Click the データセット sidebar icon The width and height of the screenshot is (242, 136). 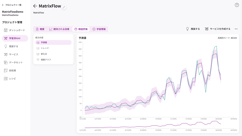[x=6, y=62]
